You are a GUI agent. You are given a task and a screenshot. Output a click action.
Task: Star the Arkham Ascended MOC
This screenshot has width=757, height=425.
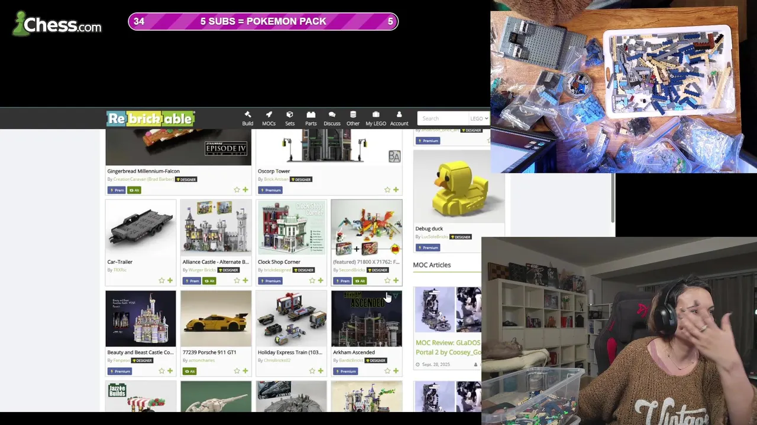click(387, 371)
